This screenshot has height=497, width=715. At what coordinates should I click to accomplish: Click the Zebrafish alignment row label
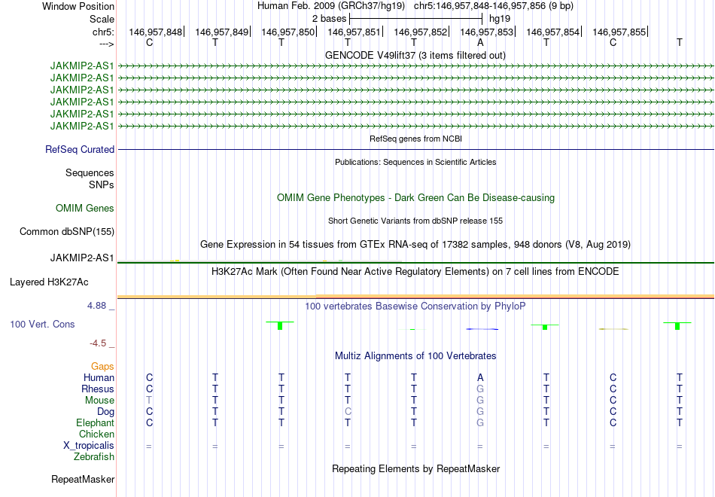click(x=94, y=457)
